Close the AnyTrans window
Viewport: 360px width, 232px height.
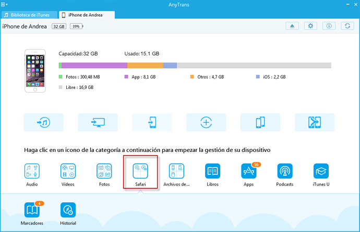pyautogui.click(x=356, y=4)
